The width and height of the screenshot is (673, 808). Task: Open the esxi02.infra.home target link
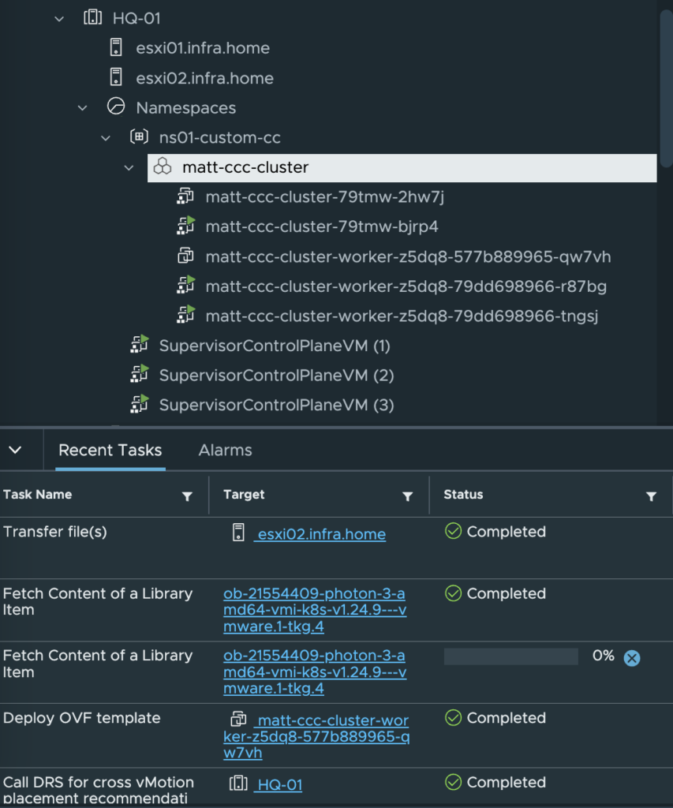coord(321,534)
